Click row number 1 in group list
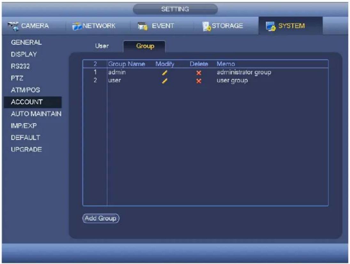350x264 pixels. pos(95,72)
